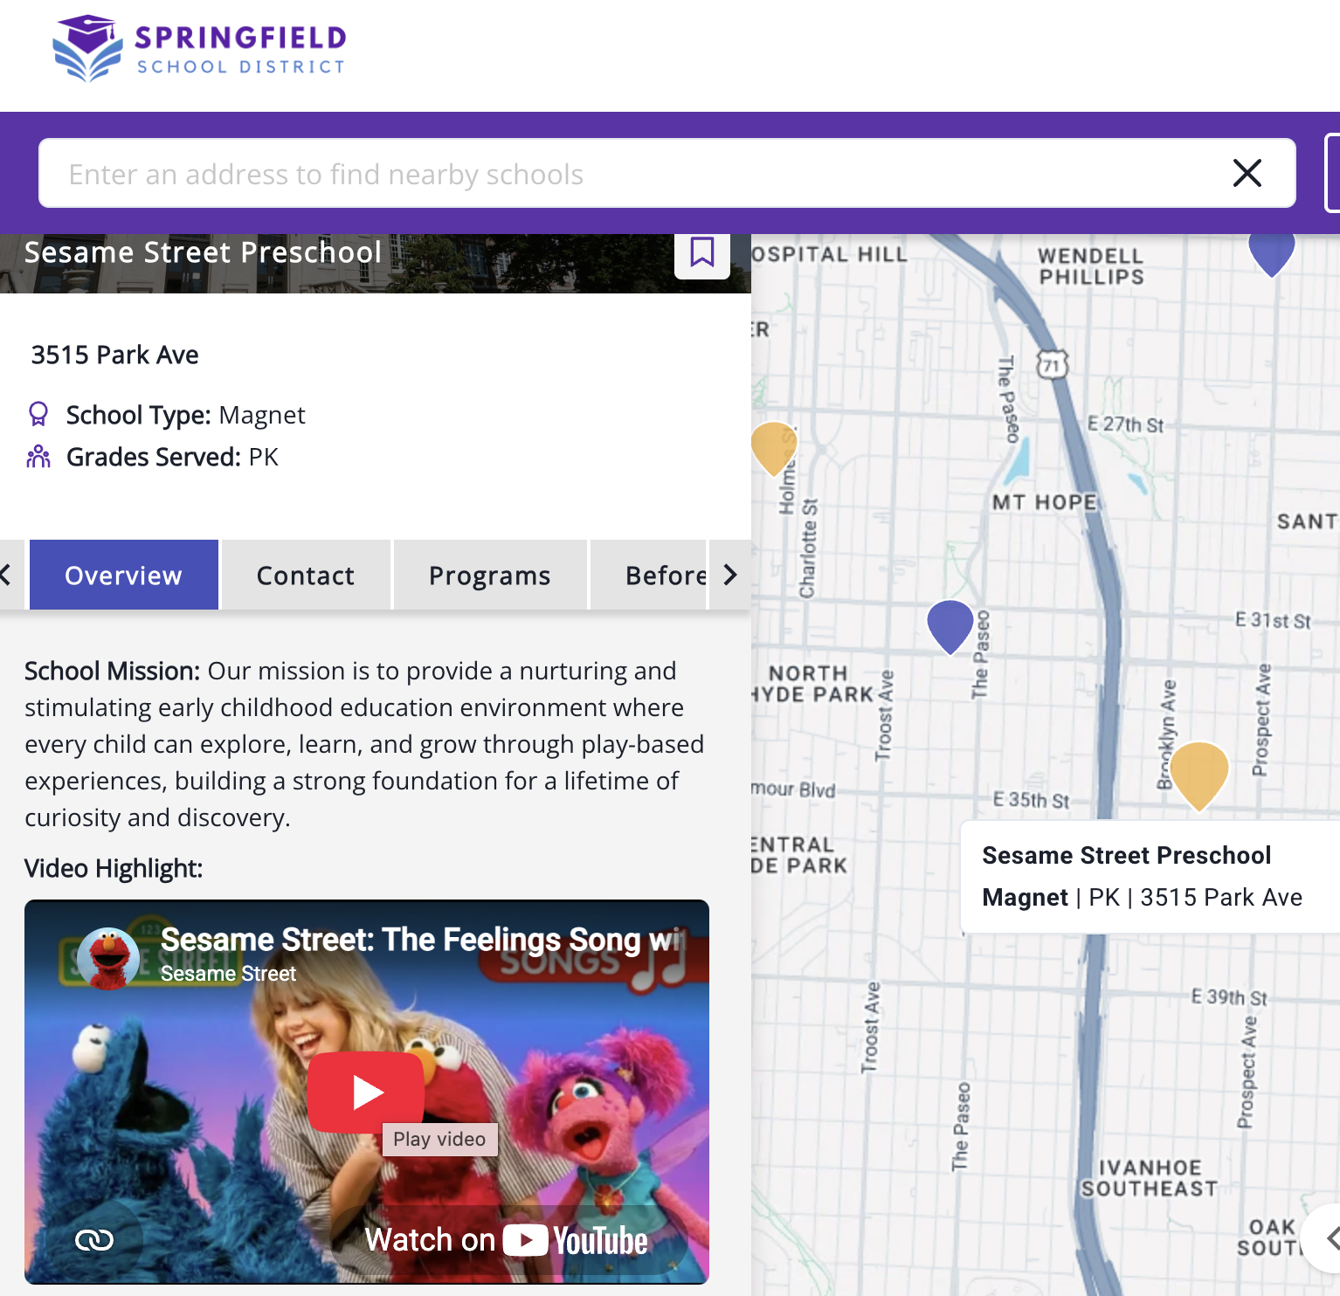Viewport: 1340px width, 1296px height.
Task: Open the Contact tab
Action: (306, 576)
